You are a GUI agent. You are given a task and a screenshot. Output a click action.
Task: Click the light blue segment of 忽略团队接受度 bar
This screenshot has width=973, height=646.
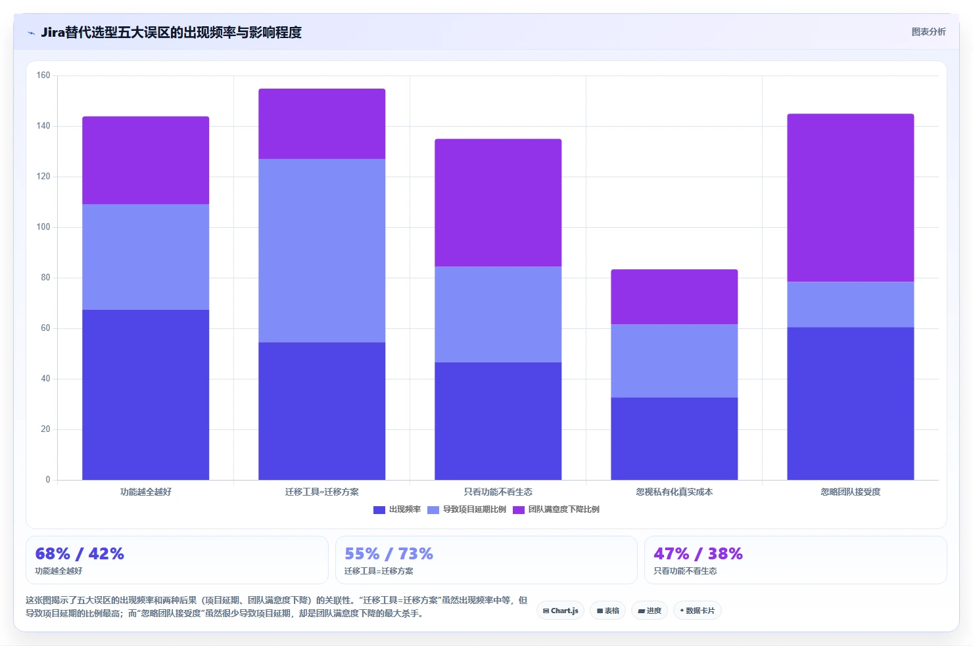851,305
